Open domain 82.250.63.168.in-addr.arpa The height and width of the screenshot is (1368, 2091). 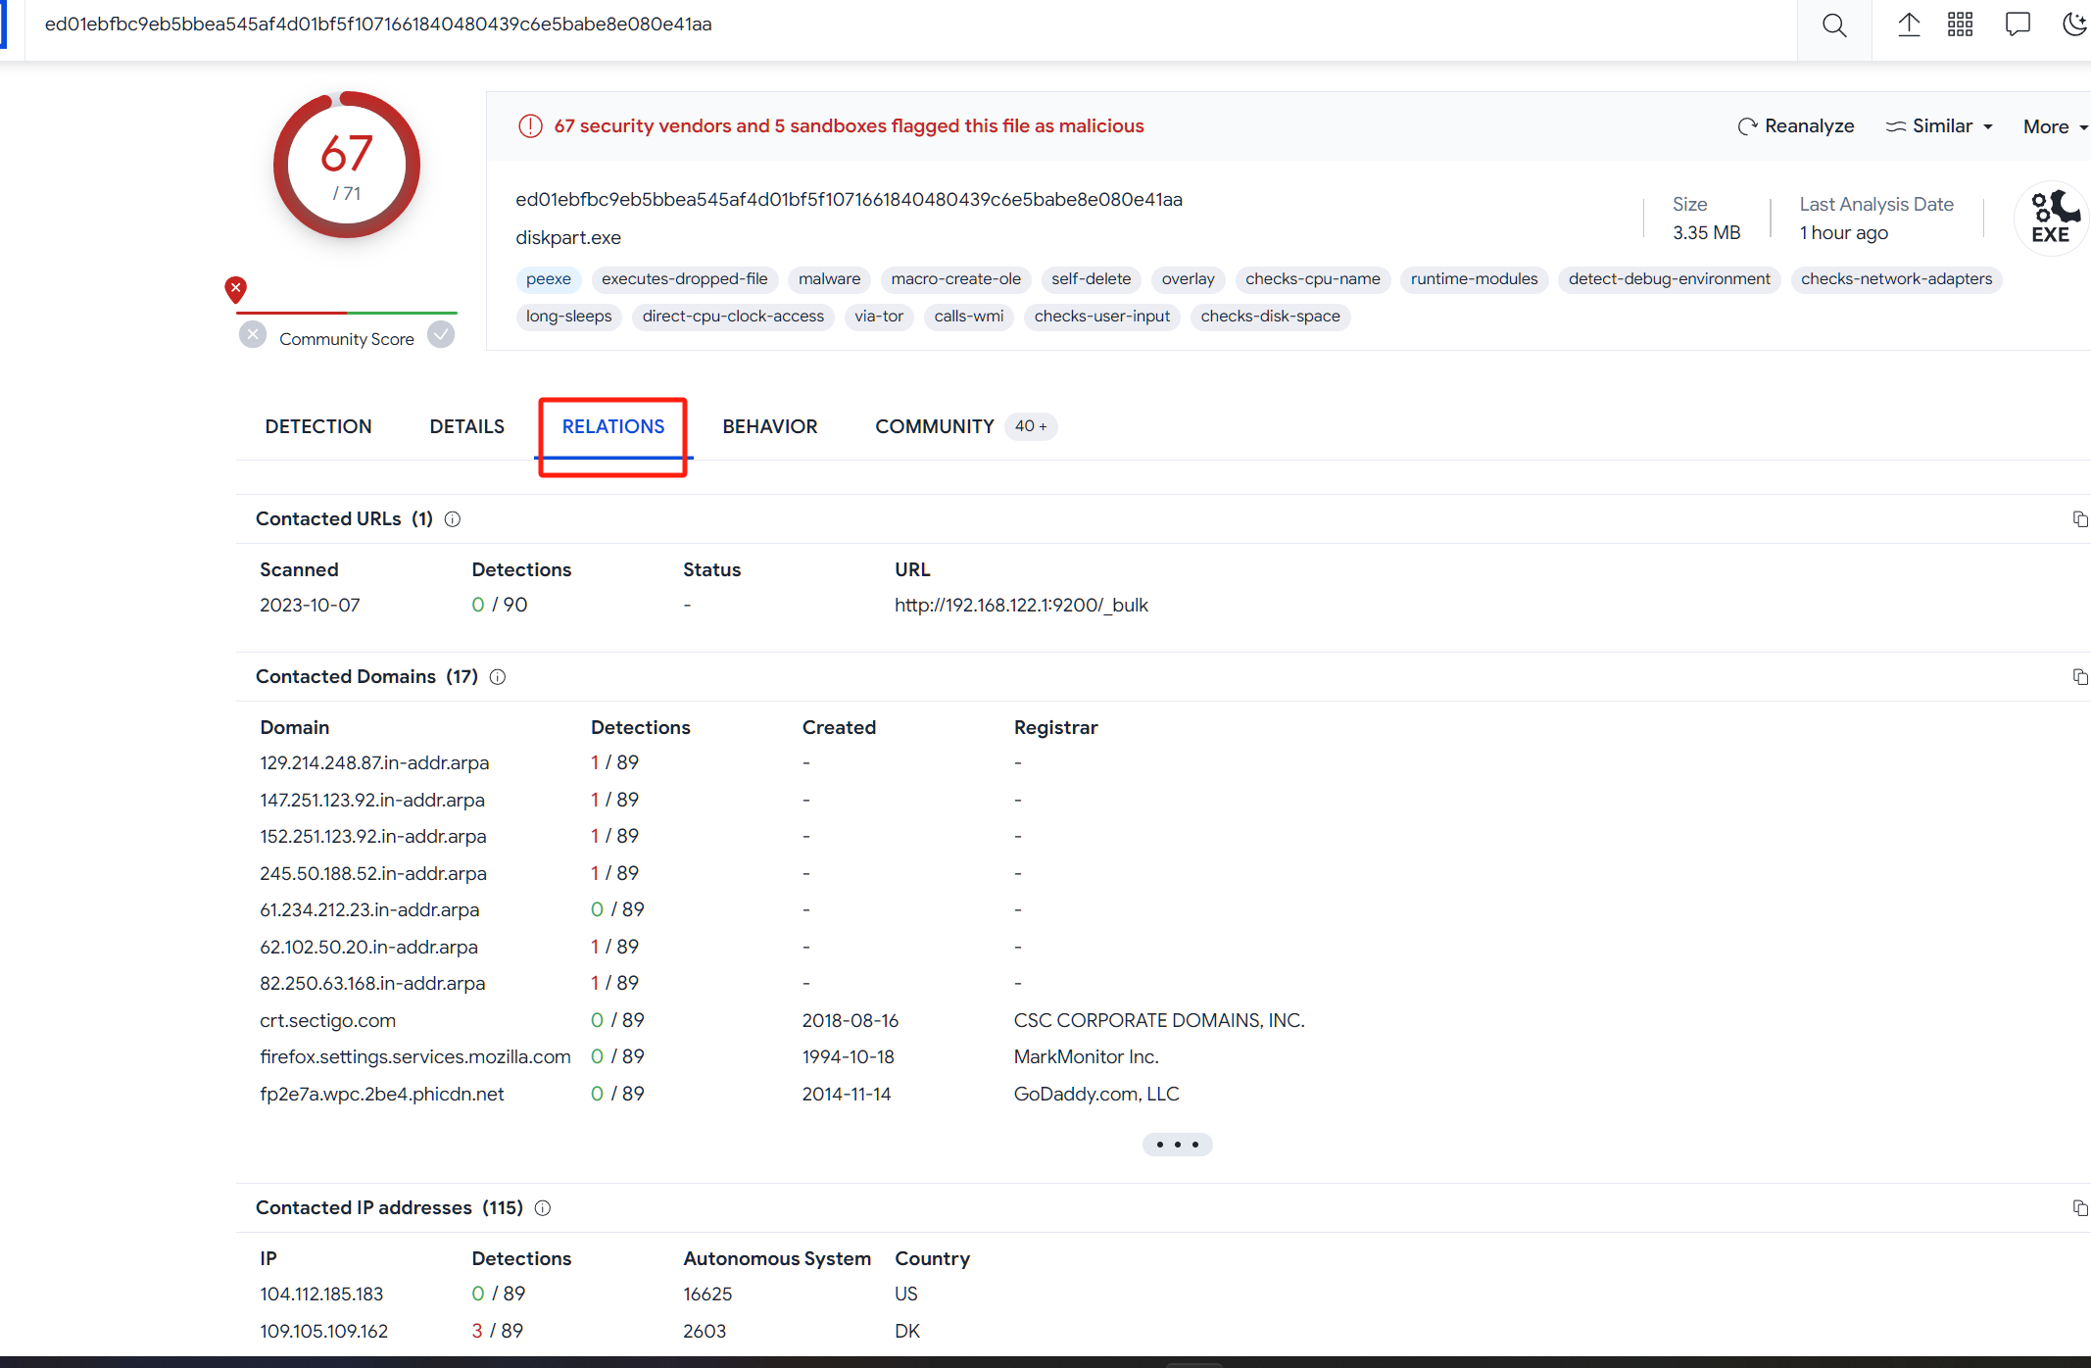[372, 984]
